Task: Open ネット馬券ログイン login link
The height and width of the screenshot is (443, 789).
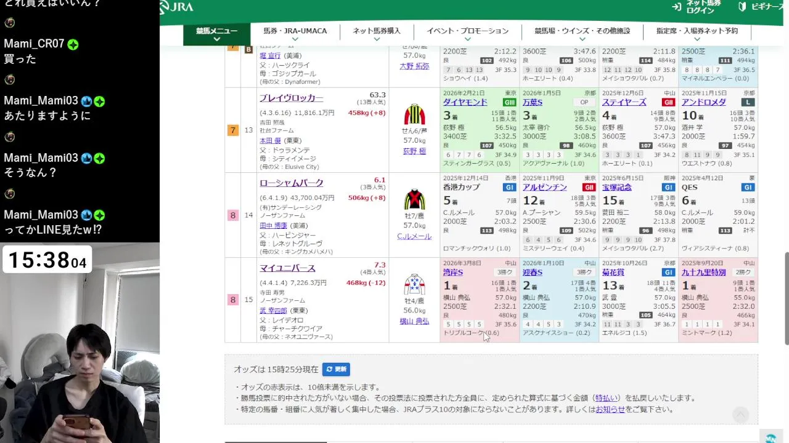Action: coord(697,7)
